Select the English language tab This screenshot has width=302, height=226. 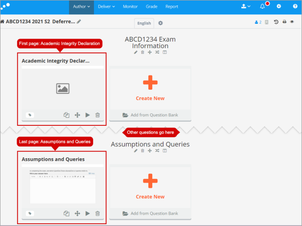point(144,23)
